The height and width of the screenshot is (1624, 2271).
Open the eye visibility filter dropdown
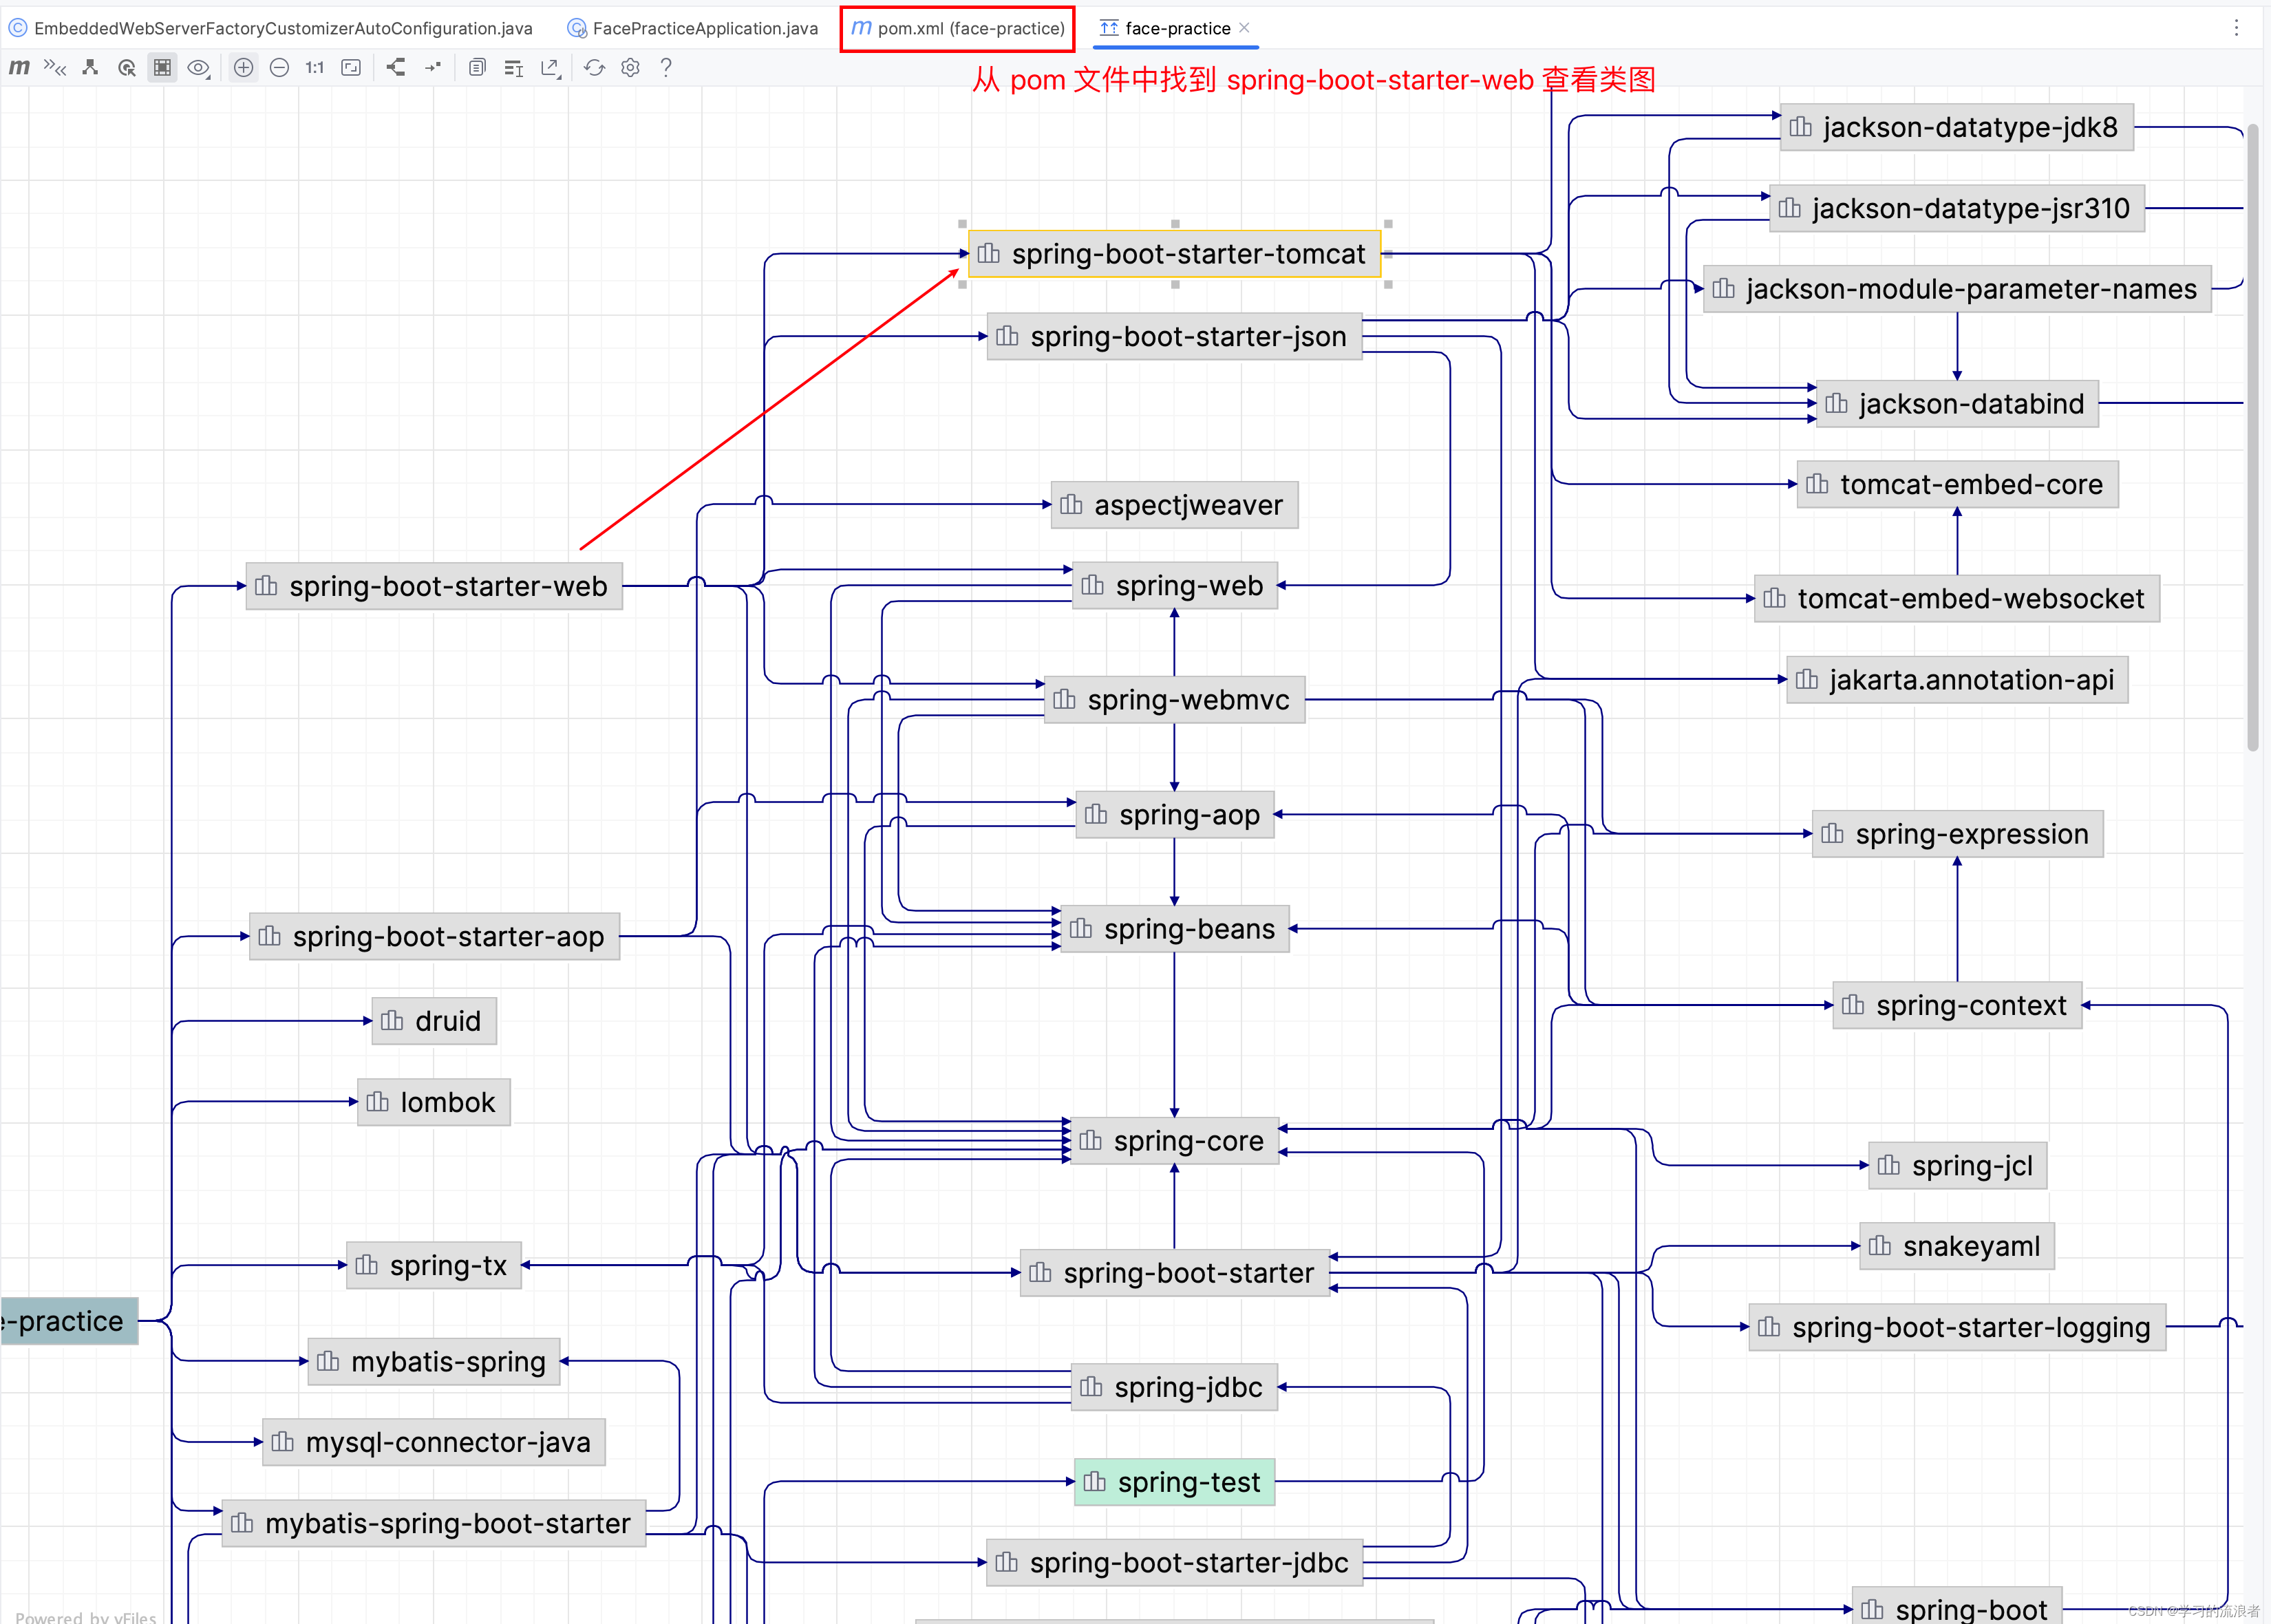pos(199,68)
